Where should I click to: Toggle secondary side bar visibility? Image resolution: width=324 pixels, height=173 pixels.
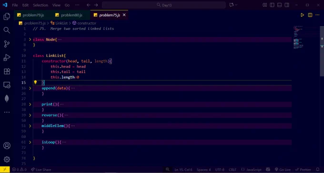(287, 5)
